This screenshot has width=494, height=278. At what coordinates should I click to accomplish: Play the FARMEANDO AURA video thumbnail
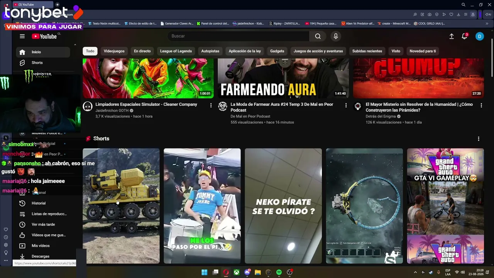283,78
